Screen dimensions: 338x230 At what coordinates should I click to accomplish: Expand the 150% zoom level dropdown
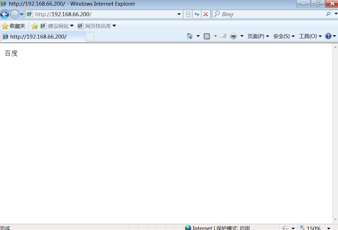[329, 228]
